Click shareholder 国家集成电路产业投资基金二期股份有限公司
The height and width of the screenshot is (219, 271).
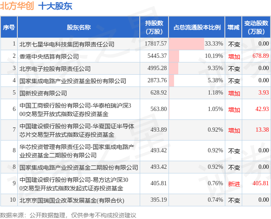pos(79,168)
